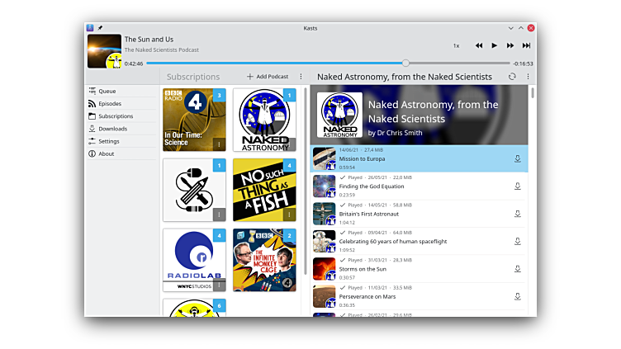This screenshot has height=349, width=621.
Task: Download Britain's First Astronaut episode
Action: [518, 214]
